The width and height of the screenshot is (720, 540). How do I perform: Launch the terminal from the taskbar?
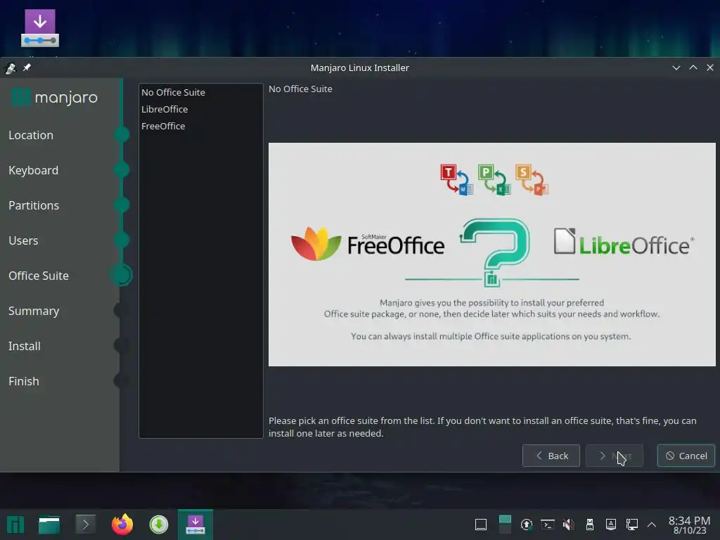point(85,525)
